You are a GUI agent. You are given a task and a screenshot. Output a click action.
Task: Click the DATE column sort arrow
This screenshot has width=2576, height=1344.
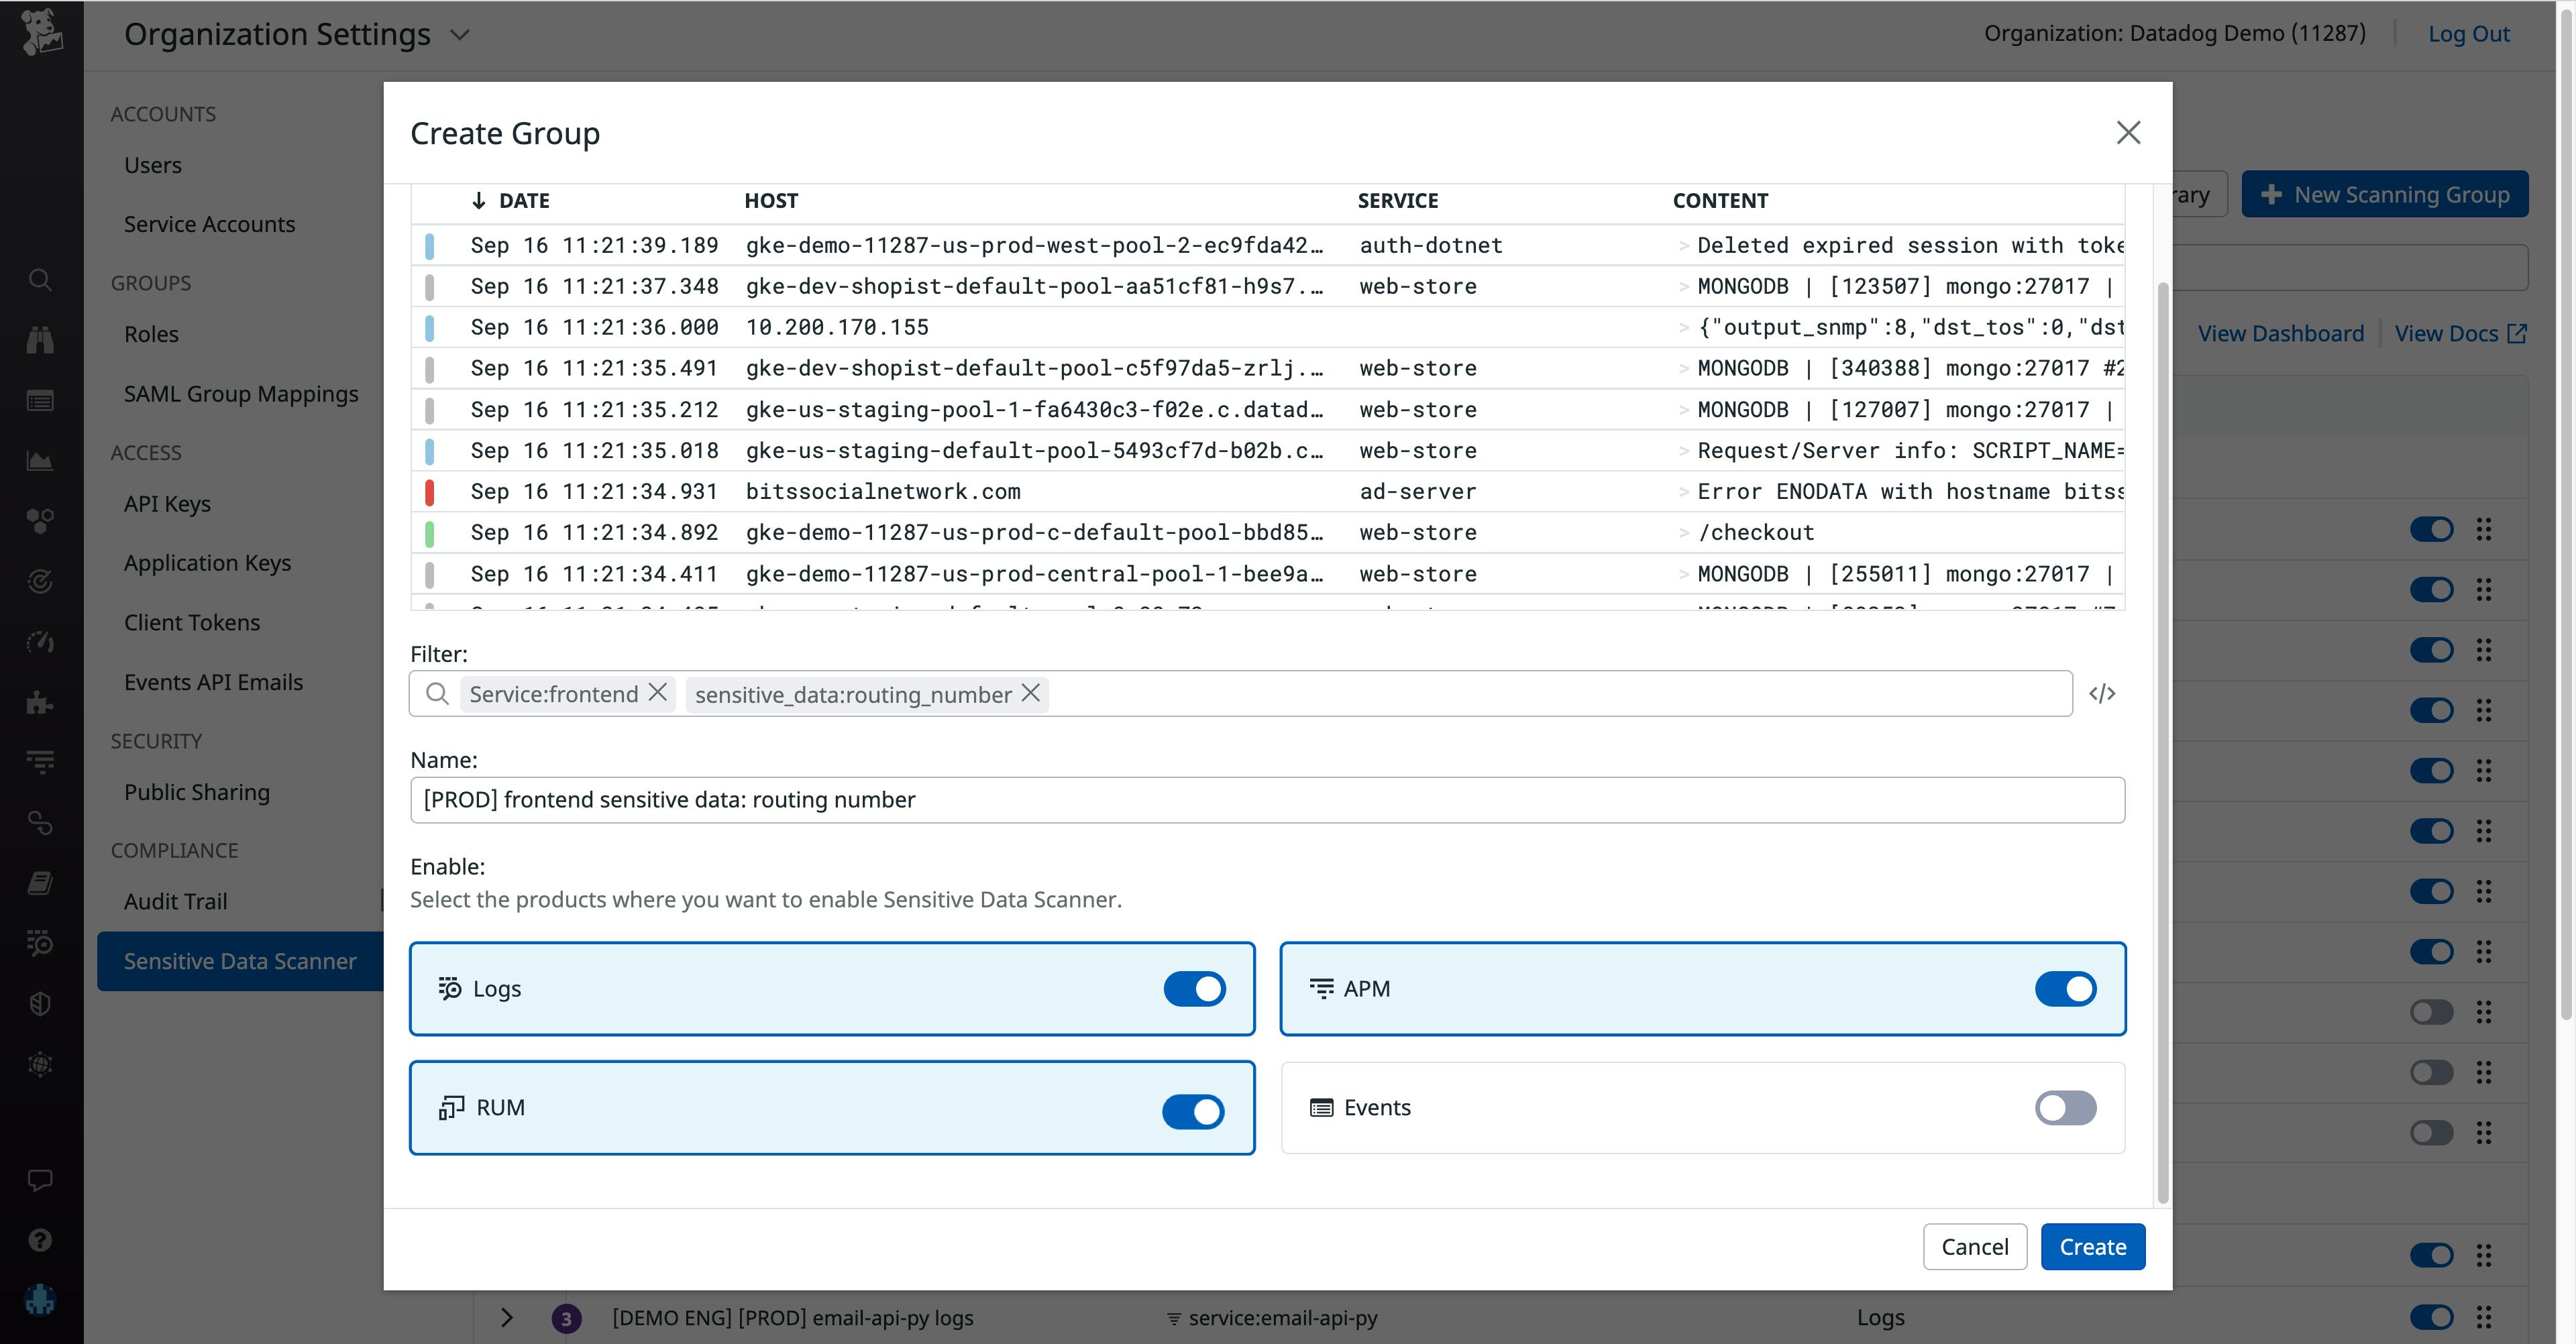478,200
